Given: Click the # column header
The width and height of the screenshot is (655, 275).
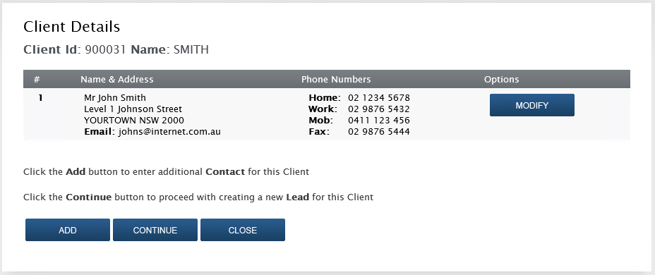Looking at the screenshot, I should pos(37,79).
